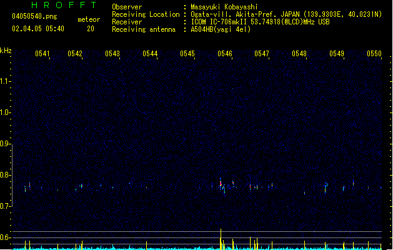Viewport: 393px width, 250px height.
Task: Click the A504HB(yagi 4el) antenna text
Action: (221, 29)
